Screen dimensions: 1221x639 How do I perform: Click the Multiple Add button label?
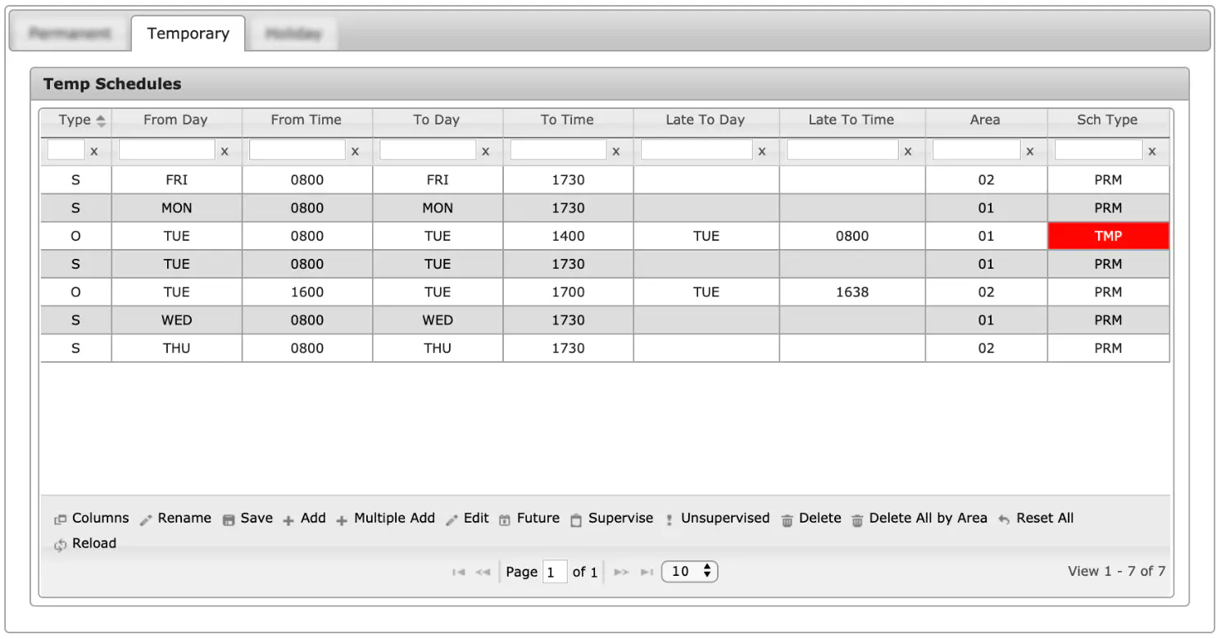click(394, 519)
